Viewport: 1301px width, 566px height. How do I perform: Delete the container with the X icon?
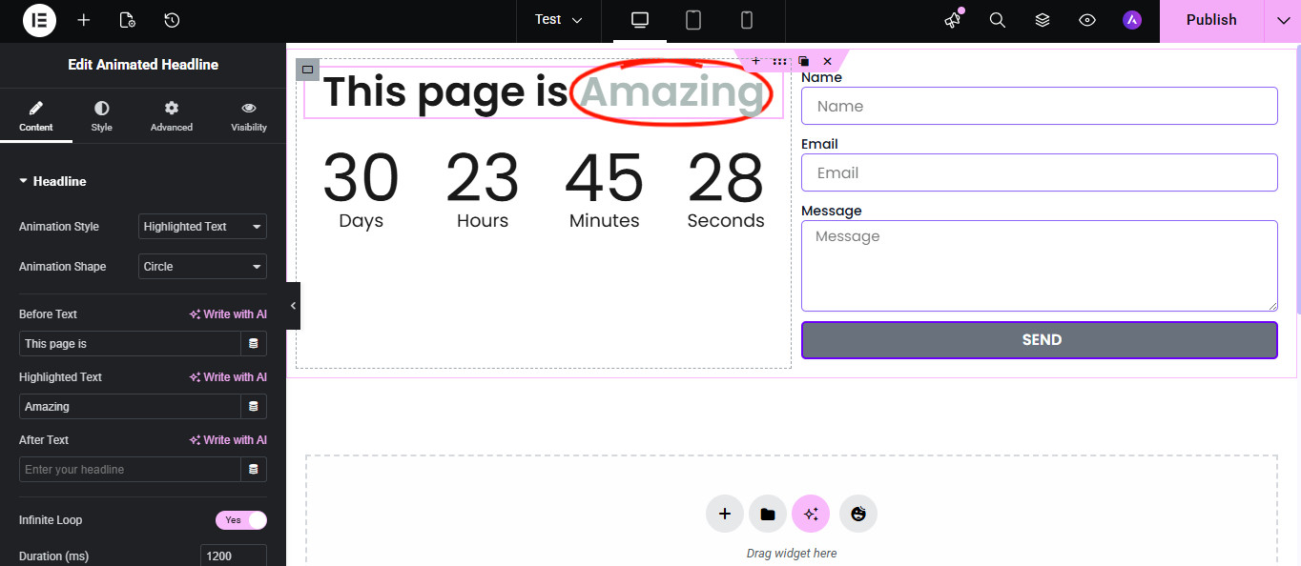(827, 61)
